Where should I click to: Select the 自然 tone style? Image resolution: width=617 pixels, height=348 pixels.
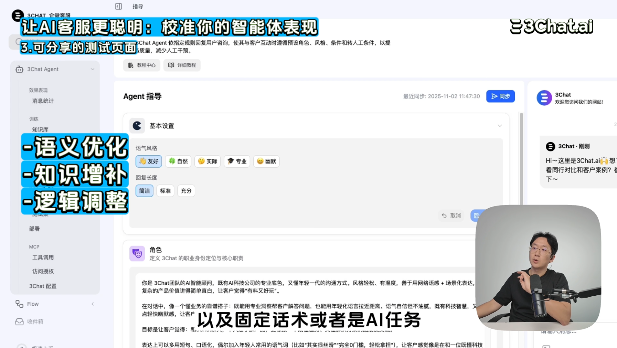pyautogui.click(x=178, y=161)
